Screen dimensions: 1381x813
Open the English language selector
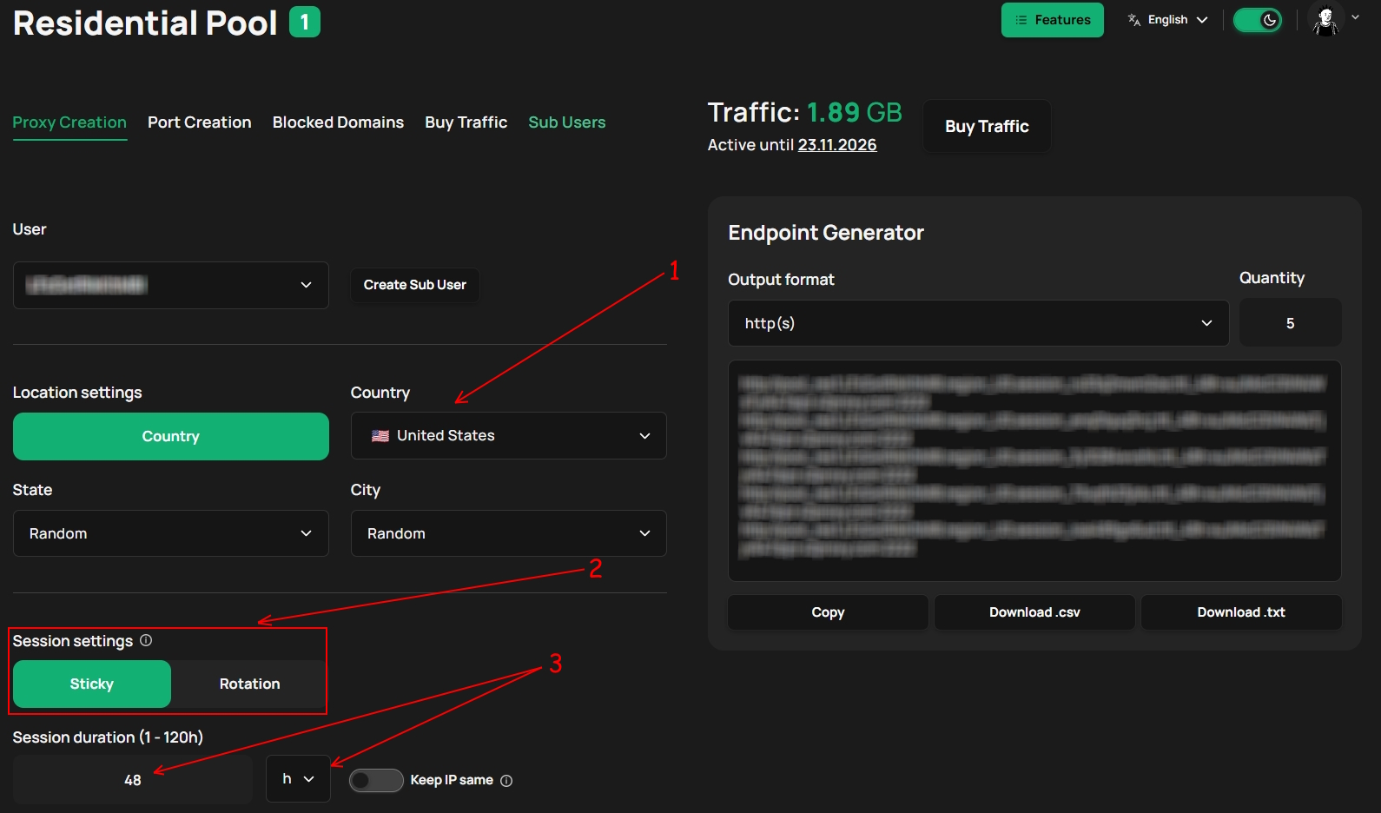tap(1167, 20)
